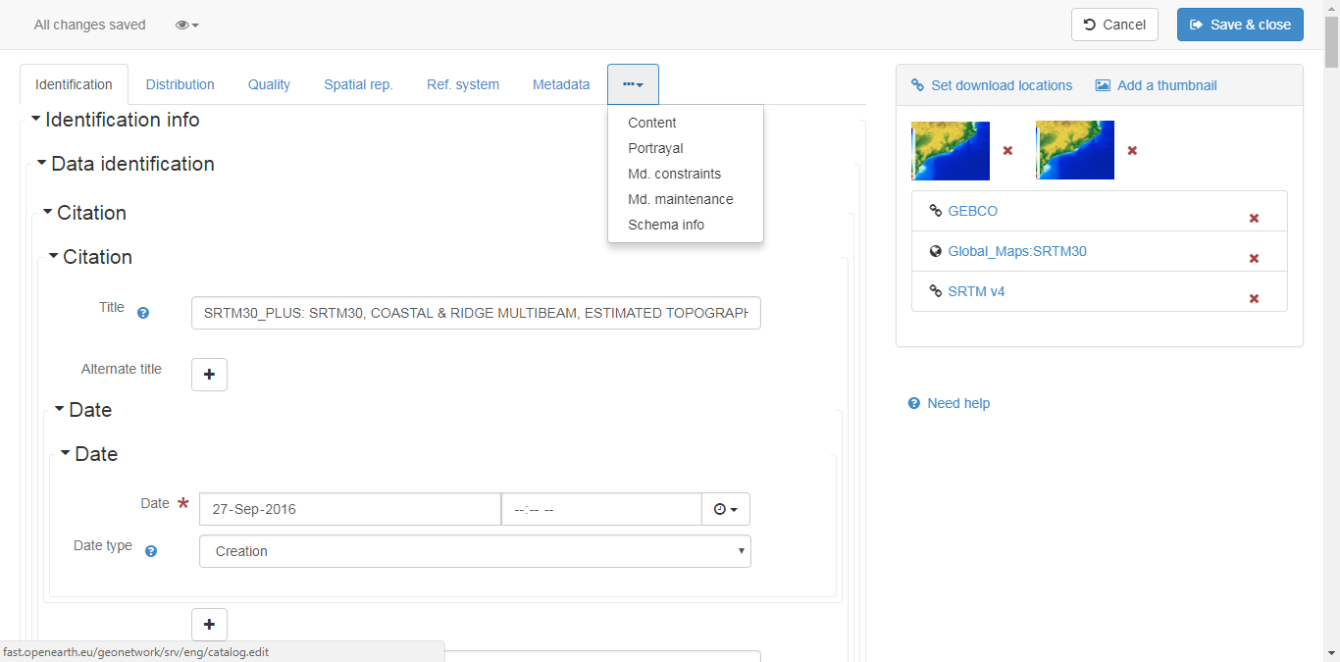The height and width of the screenshot is (662, 1340).
Task: Select Schema info menu entry
Action: point(666,225)
